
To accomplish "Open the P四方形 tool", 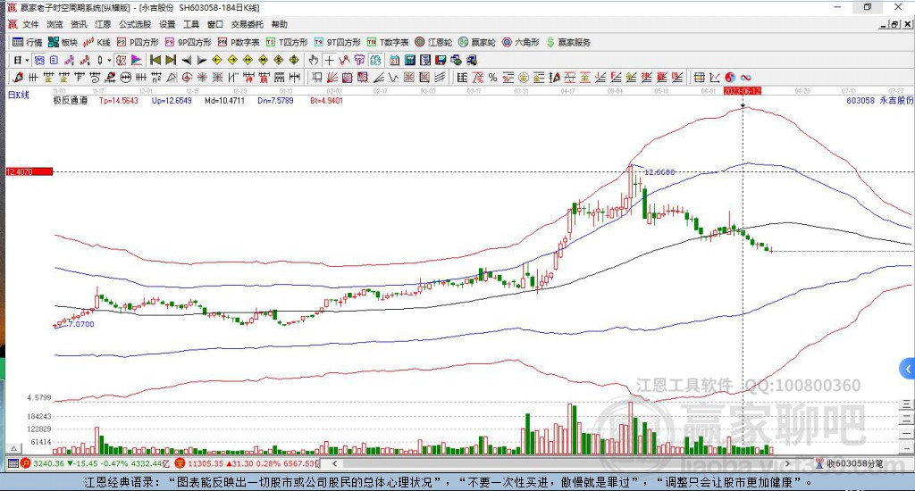I will (138, 42).
